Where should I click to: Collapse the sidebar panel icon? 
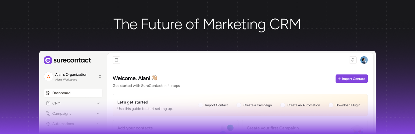point(116,60)
